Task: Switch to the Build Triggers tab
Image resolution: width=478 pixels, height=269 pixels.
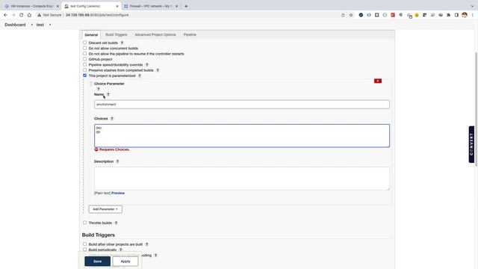Action: (117, 35)
